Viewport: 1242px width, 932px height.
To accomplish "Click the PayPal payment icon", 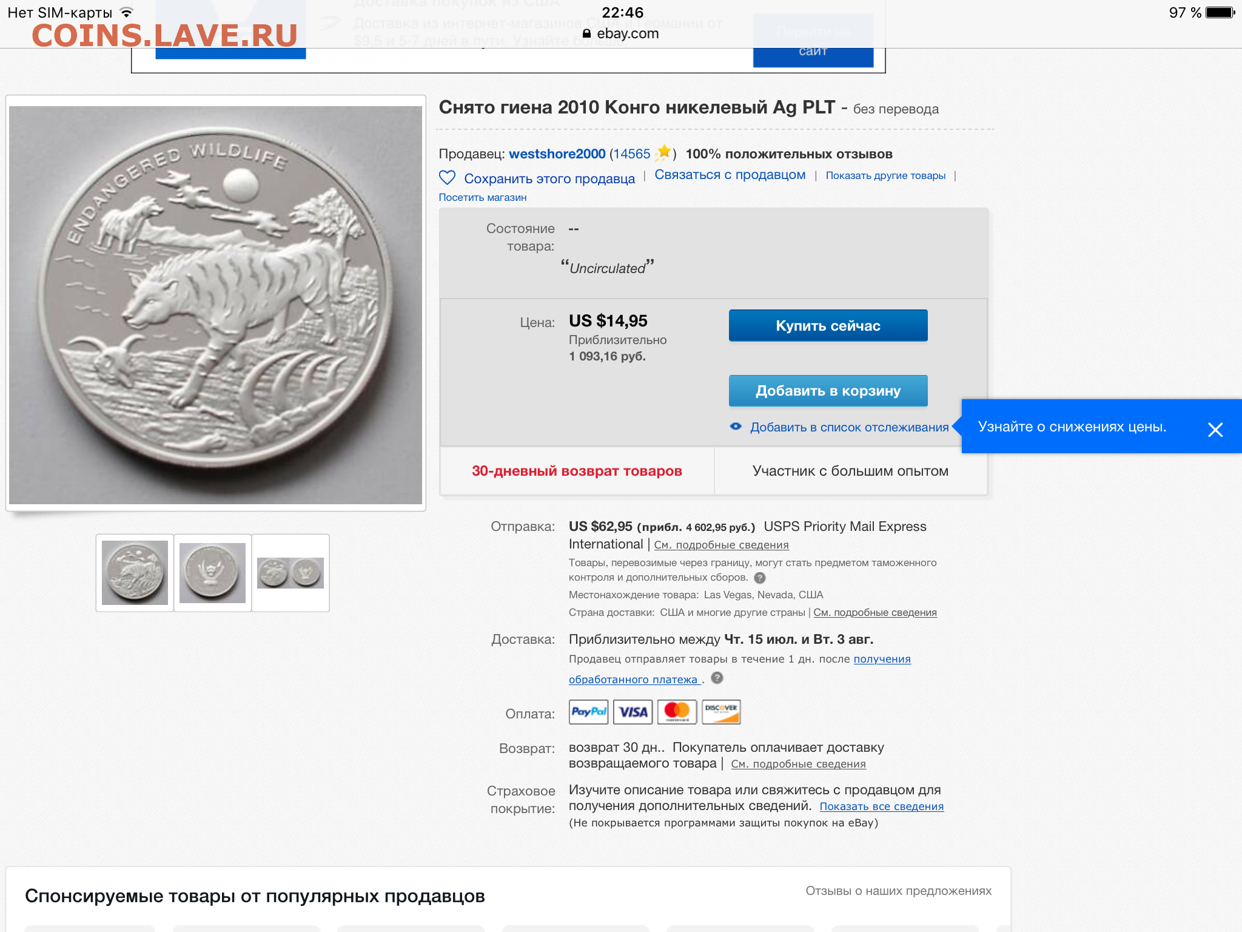I will click(588, 712).
